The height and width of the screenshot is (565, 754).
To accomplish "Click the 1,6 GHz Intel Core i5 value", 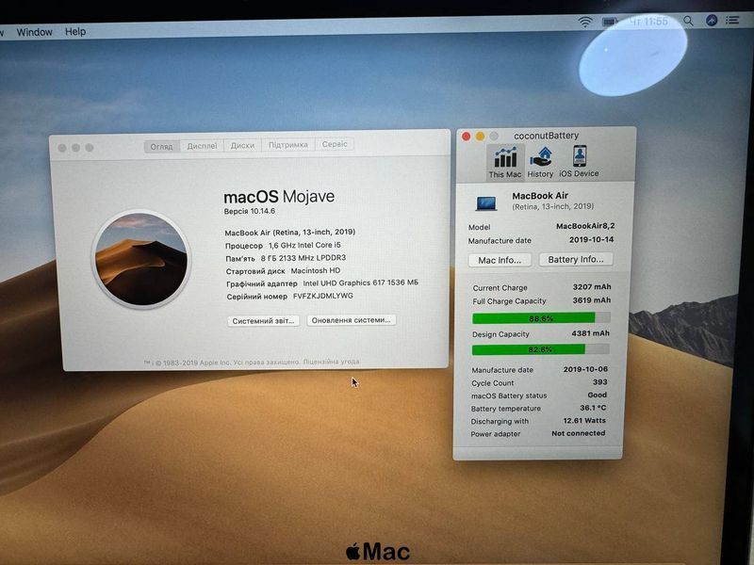I will coord(304,245).
